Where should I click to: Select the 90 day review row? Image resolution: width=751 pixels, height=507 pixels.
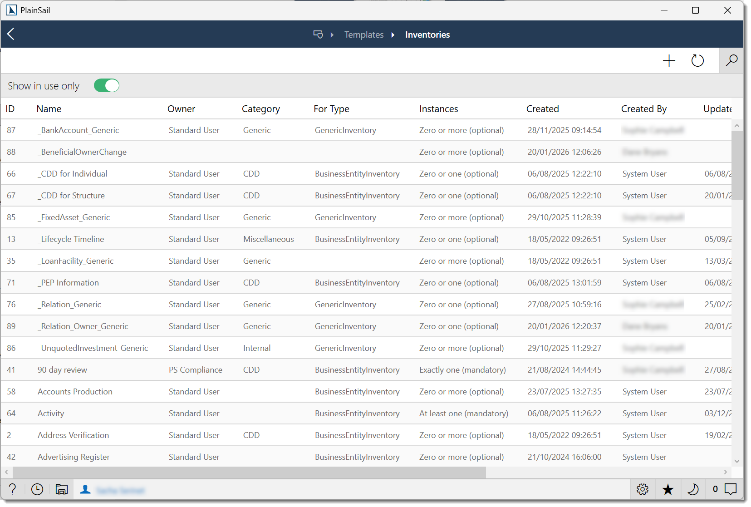coord(62,370)
